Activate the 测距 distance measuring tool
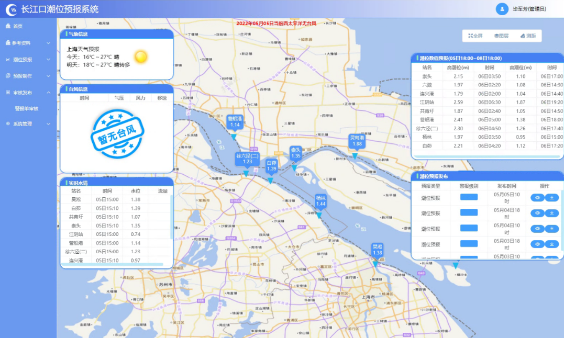 click(x=528, y=36)
